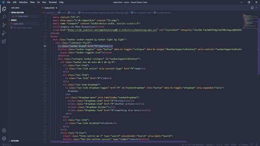Click the horizontal editor scrollbar
Image resolution: width=260 pixels, height=146 pixels.
[118, 142]
